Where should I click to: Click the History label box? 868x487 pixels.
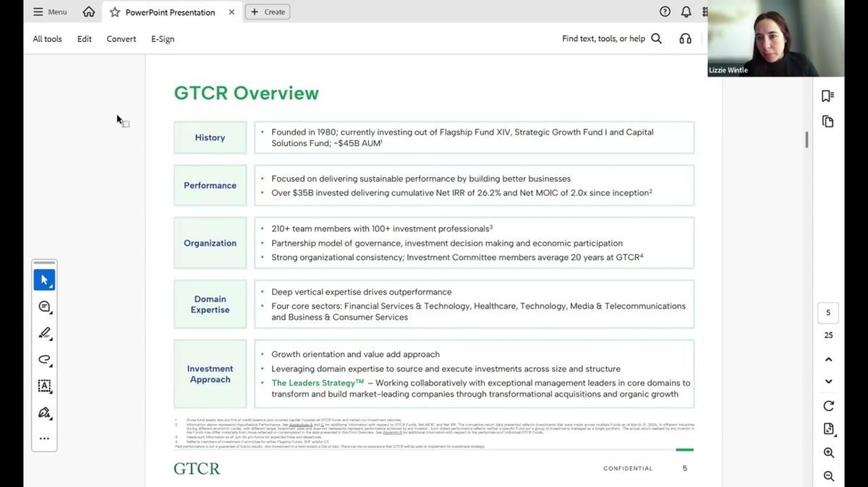[x=210, y=137]
